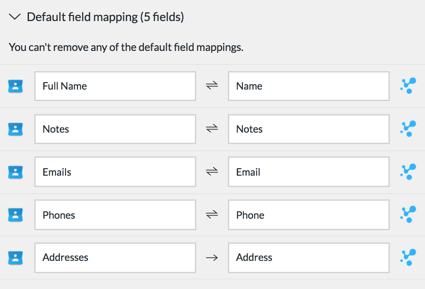Click contacts icon beside Emails field
The width and height of the screenshot is (425, 289).
click(15, 172)
